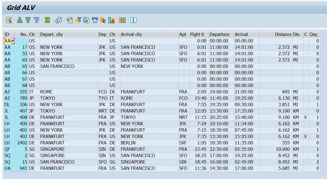
Task: Click flight number 941 cell
Action: (x=22, y=168)
